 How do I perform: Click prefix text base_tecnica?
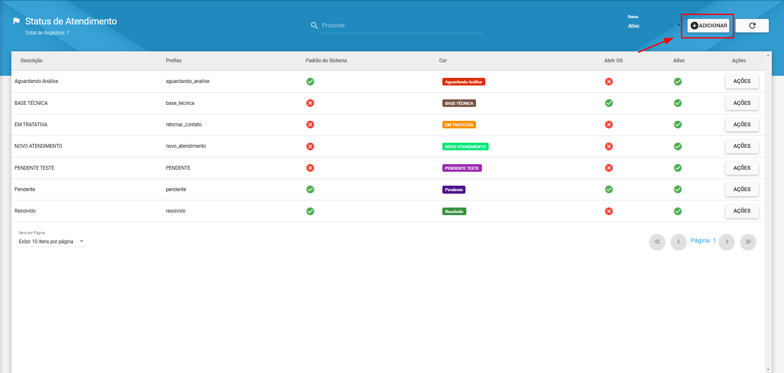(180, 103)
